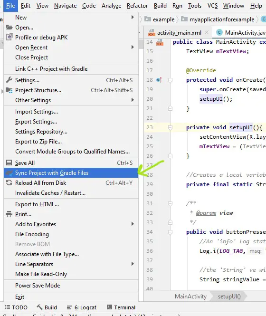Click the Save All floppy disk icon
Viewport: 266px width, 316px height.
click(x=9, y=163)
